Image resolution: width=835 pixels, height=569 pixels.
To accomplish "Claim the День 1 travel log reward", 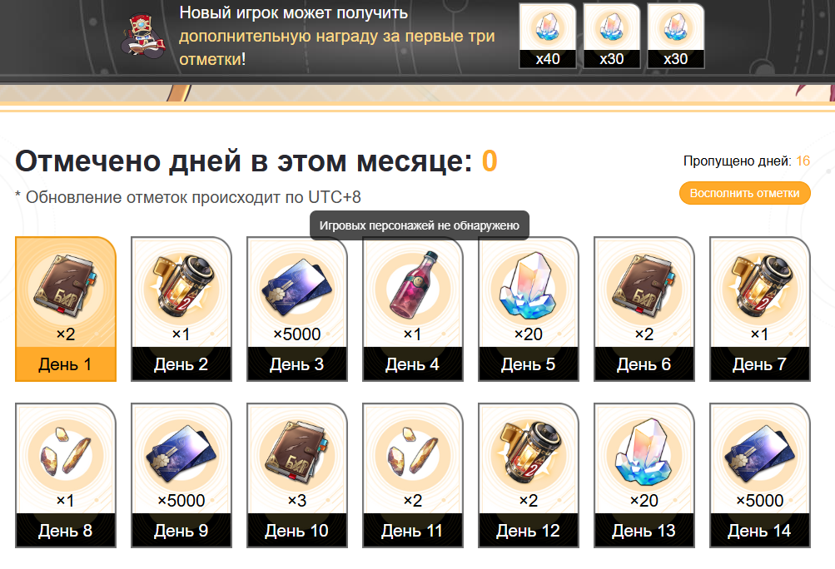I will click(66, 309).
